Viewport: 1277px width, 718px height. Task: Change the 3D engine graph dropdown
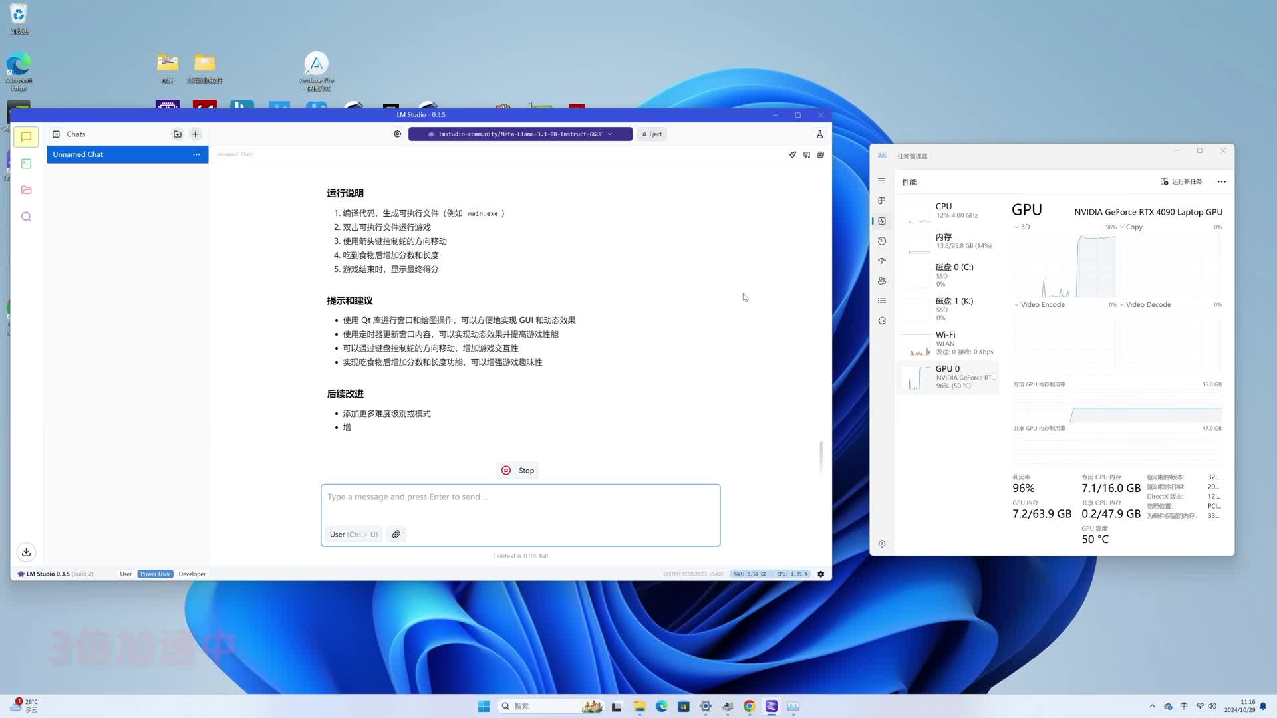click(1022, 227)
